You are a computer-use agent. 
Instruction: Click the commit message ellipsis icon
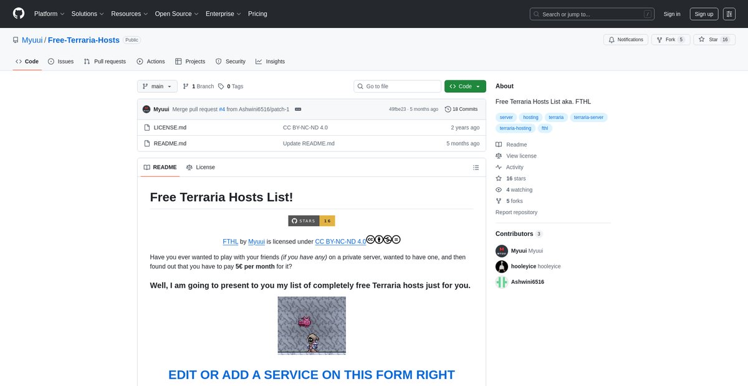point(298,109)
